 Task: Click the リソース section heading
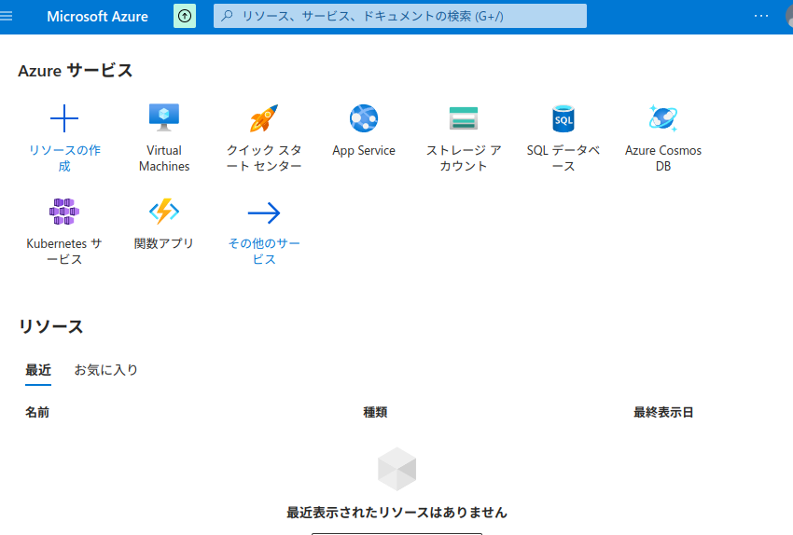tap(50, 326)
